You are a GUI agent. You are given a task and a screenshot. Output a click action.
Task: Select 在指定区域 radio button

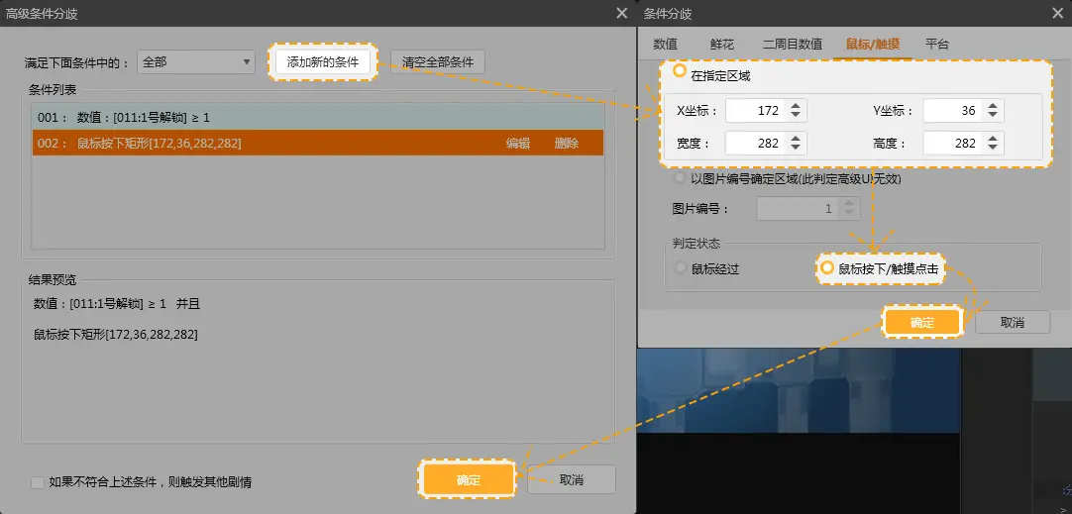(x=680, y=72)
